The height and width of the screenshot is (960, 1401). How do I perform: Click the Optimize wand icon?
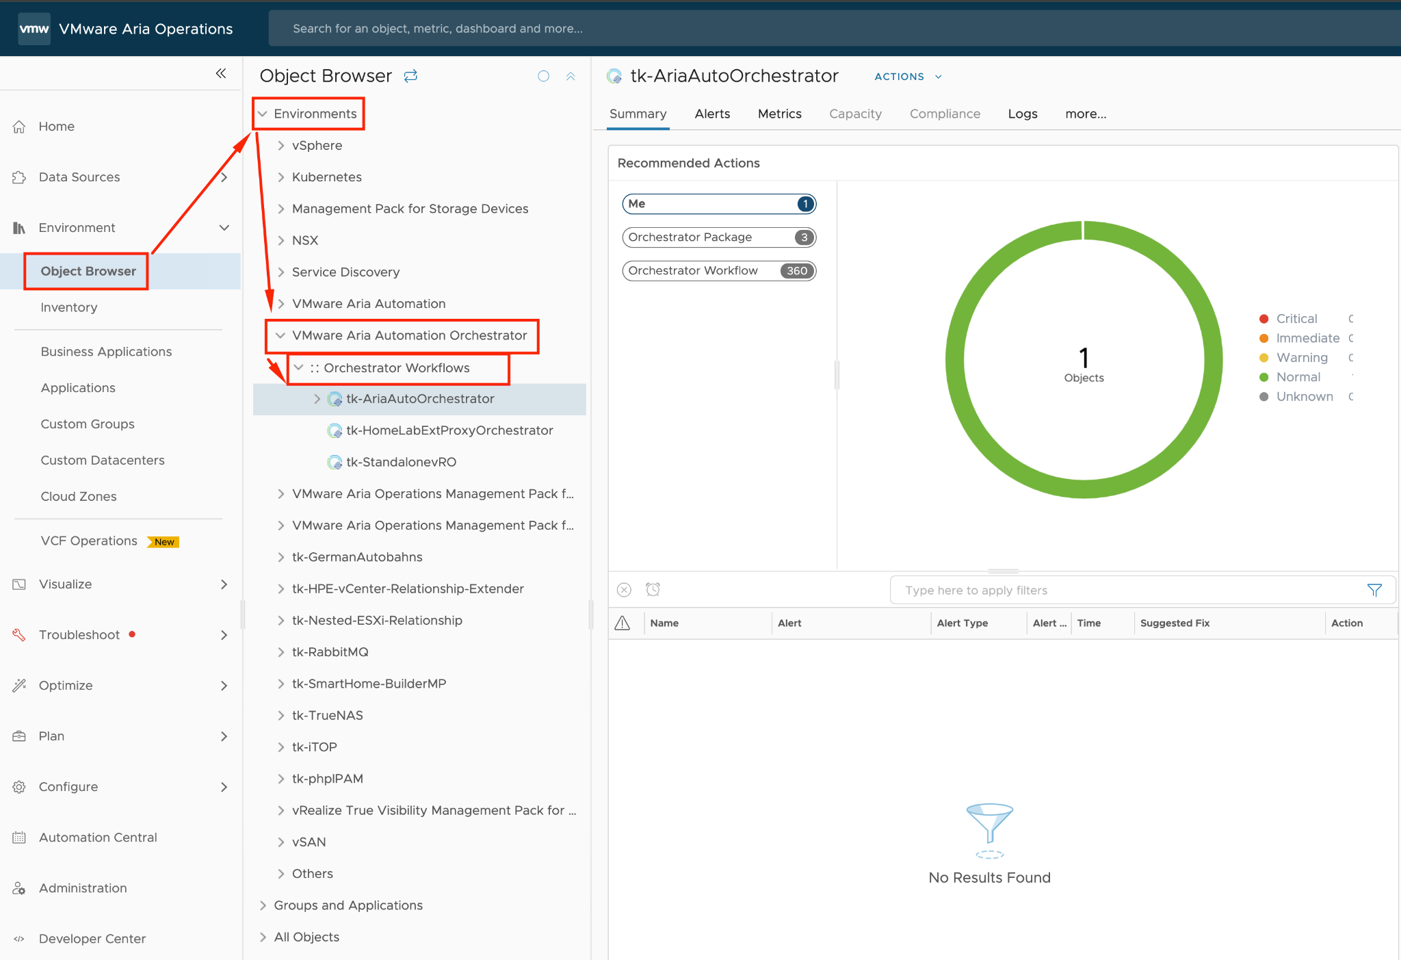19,686
